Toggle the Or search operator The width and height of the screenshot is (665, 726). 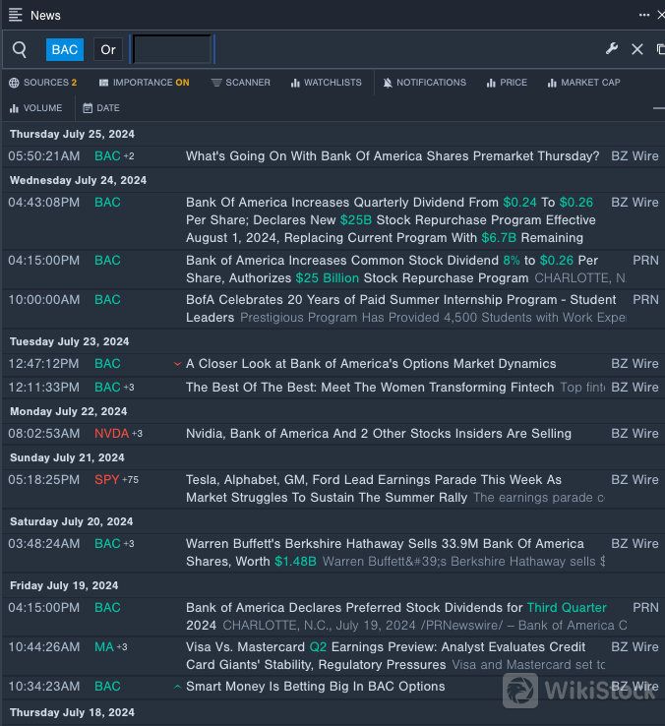pyautogui.click(x=108, y=49)
